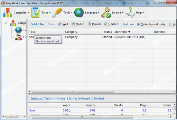Open the License dropdown arrow
The height and width of the screenshot is (120, 177).
pyautogui.click(x=123, y=13)
